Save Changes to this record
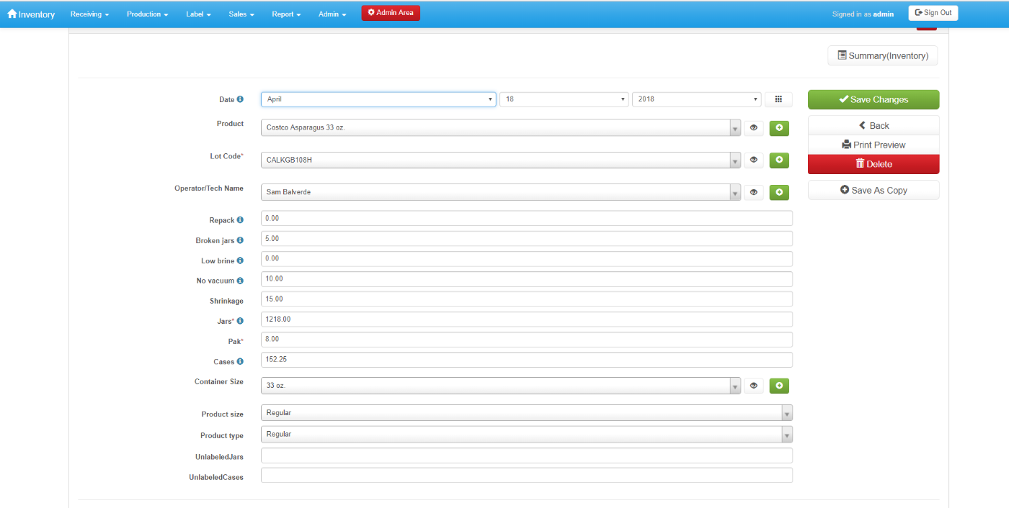The height and width of the screenshot is (508, 1009). click(874, 99)
